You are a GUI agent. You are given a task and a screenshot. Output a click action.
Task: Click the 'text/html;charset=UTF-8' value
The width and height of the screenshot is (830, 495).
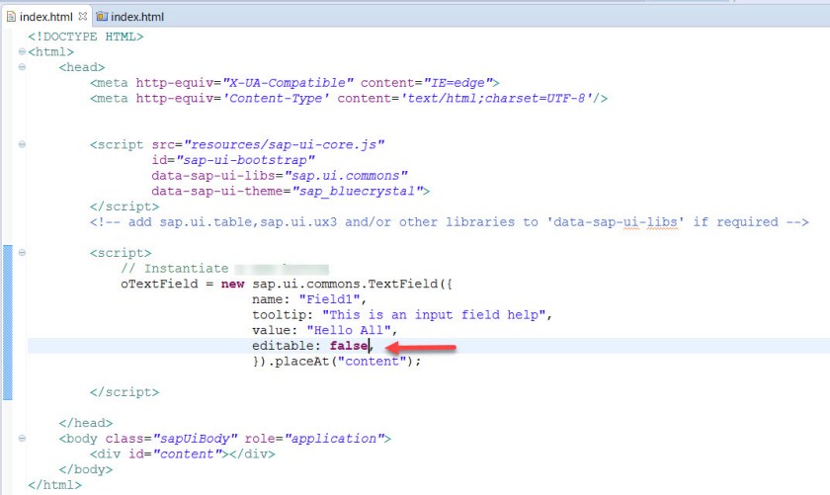(x=496, y=99)
